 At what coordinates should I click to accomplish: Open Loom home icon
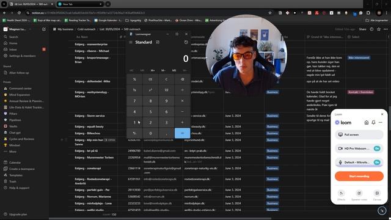(367, 122)
